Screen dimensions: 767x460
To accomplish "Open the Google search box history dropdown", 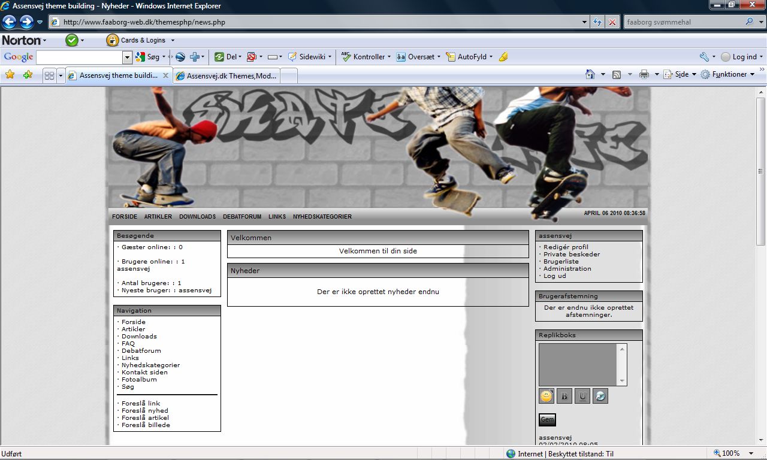I will (x=127, y=57).
